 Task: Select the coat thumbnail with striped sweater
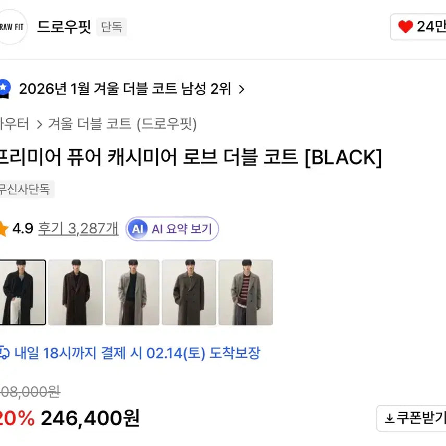pyautogui.click(x=245, y=292)
